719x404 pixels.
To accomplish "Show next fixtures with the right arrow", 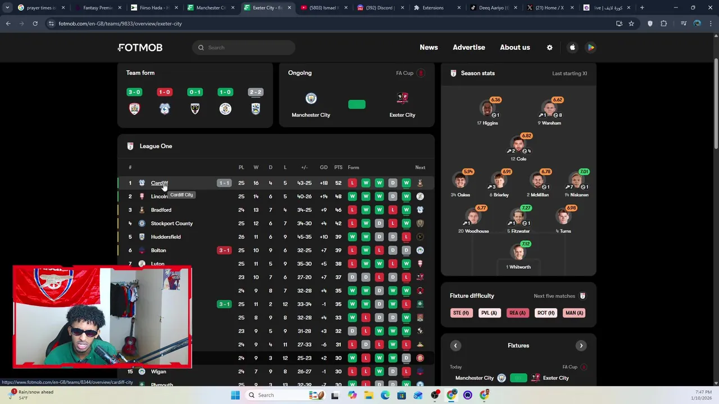I will pos(581,346).
